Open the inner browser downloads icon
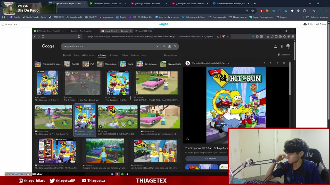Viewport: 330px width, 185px height. point(268,36)
